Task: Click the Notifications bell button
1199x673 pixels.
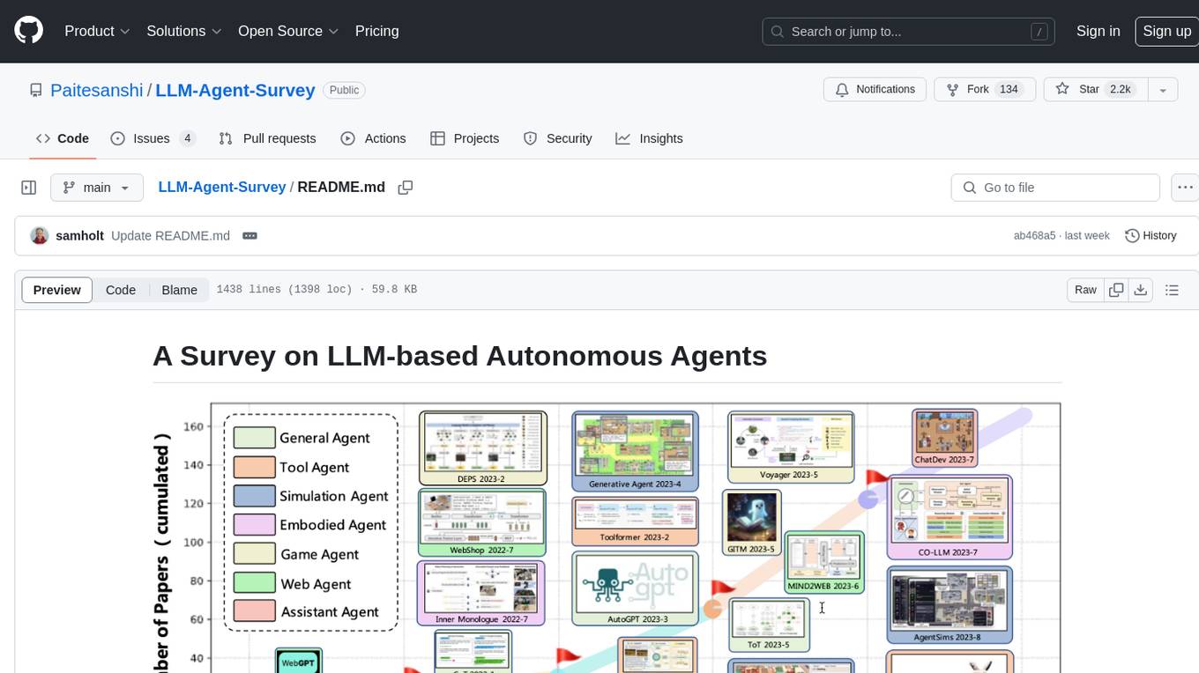Action: pos(875,90)
